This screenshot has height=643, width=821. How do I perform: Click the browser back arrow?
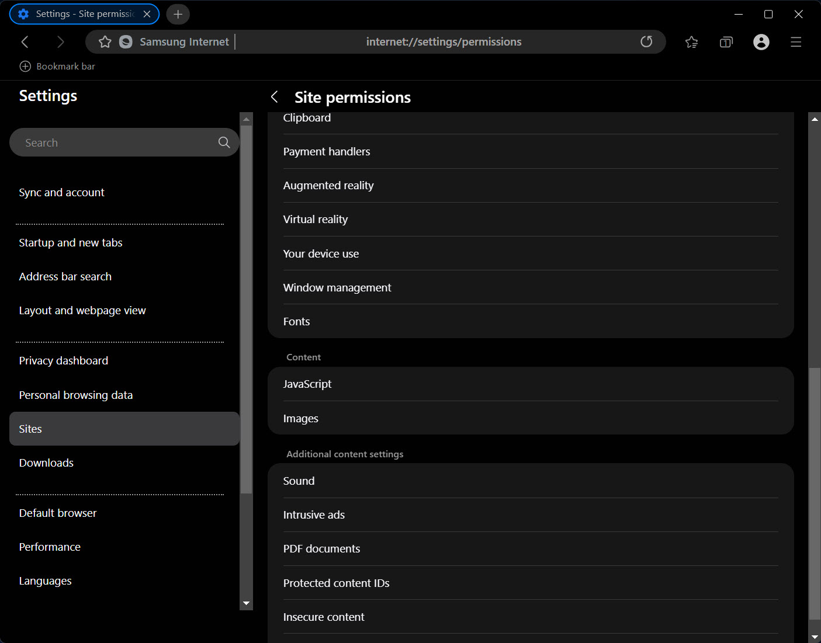25,41
